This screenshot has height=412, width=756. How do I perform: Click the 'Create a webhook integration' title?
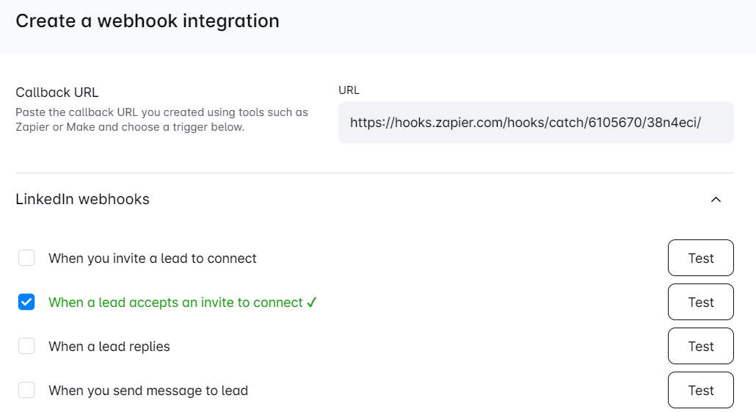(x=147, y=21)
